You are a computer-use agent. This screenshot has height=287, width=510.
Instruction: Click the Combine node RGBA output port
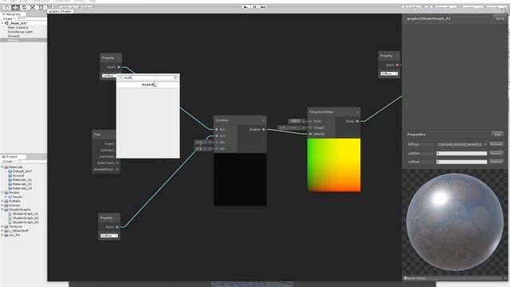[x=264, y=129]
